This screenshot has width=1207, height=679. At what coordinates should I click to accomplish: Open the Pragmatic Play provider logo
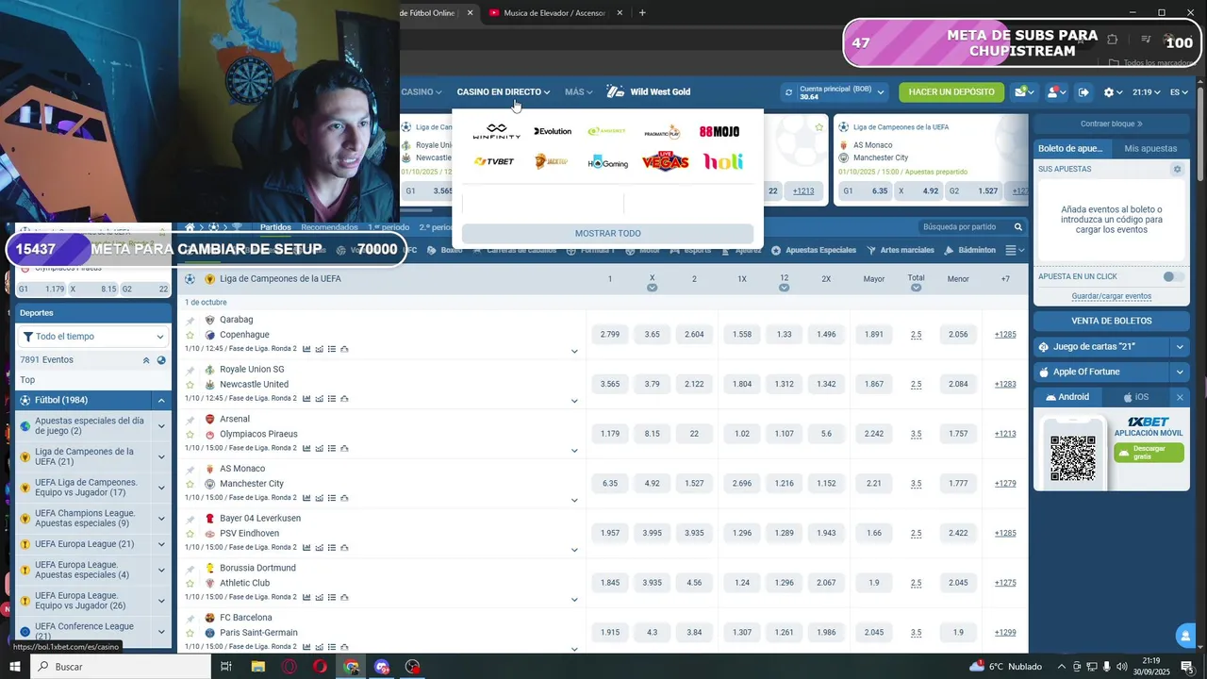click(x=662, y=131)
